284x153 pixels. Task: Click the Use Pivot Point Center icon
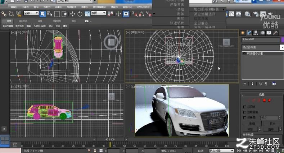(x=110, y=14)
